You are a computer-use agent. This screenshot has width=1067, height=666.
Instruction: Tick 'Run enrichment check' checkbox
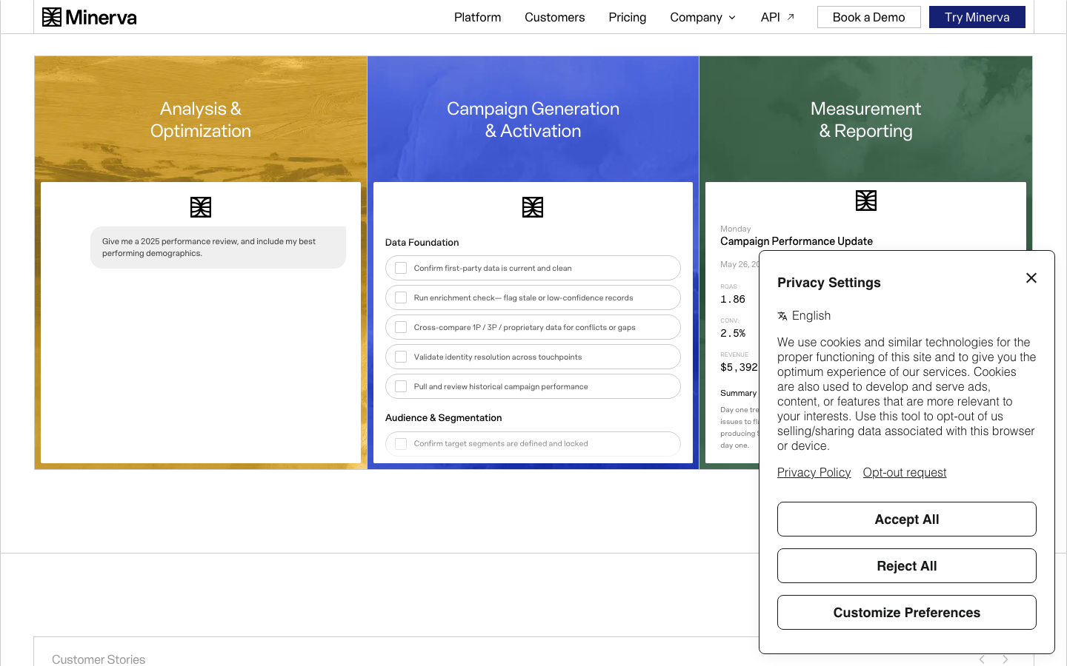pyautogui.click(x=401, y=297)
